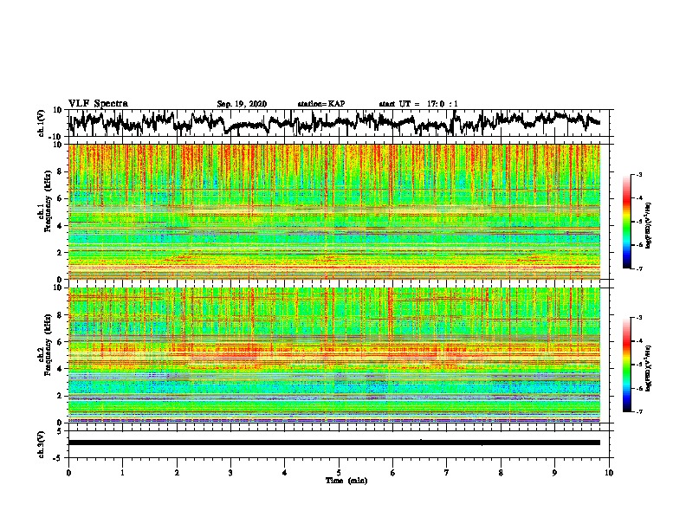686x530 pixels.
Task: Click the "VLF Spectra" title text
Action: (98, 104)
